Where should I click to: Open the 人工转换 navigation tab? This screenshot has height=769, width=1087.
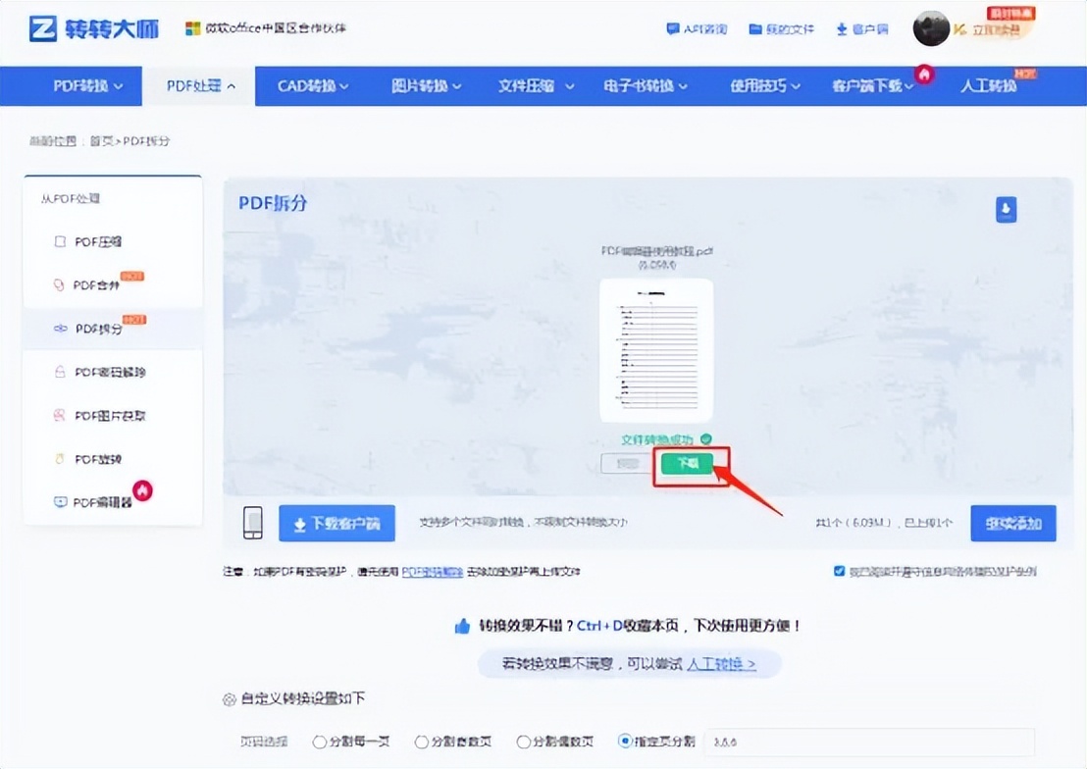coord(989,86)
